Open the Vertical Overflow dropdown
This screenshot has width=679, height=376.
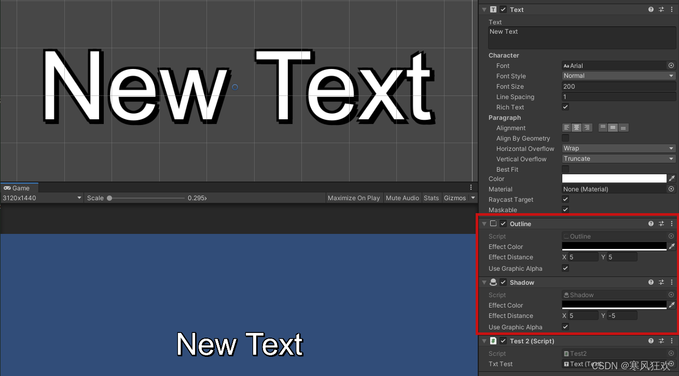tap(619, 159)
